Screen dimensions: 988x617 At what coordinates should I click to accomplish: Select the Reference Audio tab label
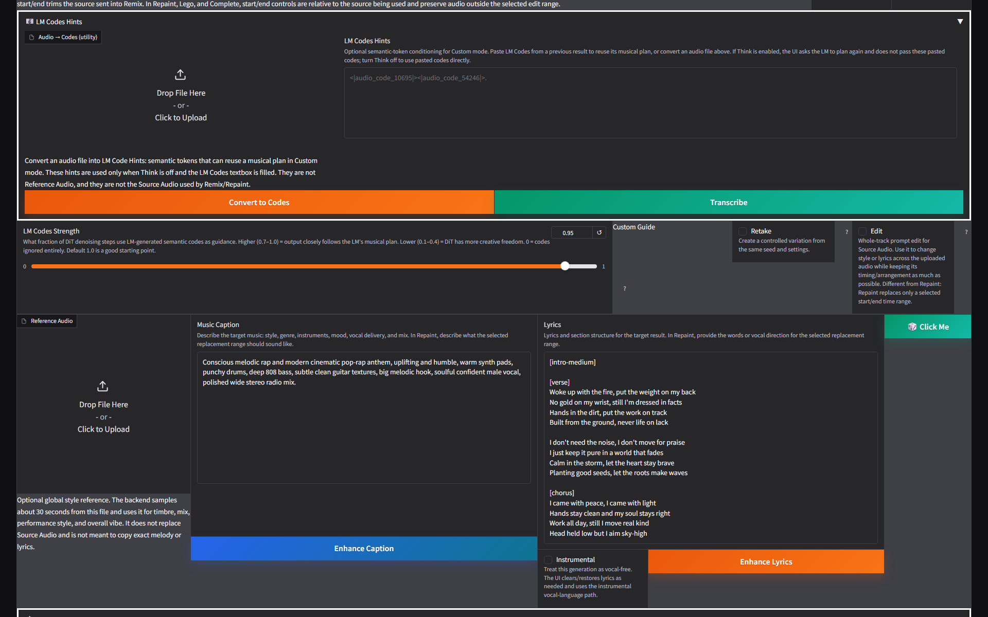pos(47,321)
